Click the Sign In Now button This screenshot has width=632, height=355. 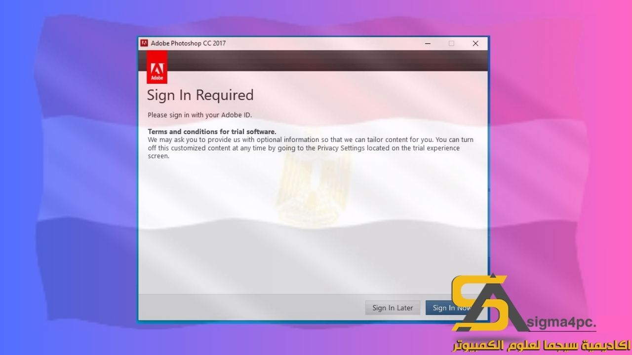pyautogui.click(x=452, y=308)
